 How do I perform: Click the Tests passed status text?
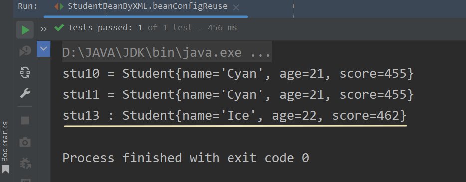(153, 28)
